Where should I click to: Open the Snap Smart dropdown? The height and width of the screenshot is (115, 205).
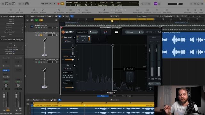(150, 16)
